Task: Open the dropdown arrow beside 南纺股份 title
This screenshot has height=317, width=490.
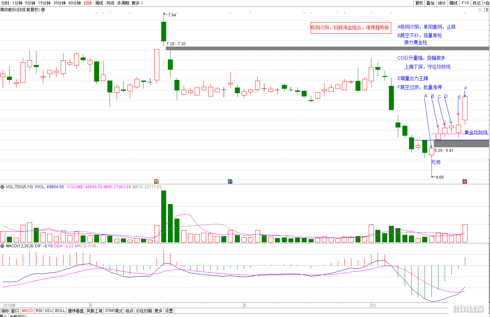Action: [x=43, y=10]
